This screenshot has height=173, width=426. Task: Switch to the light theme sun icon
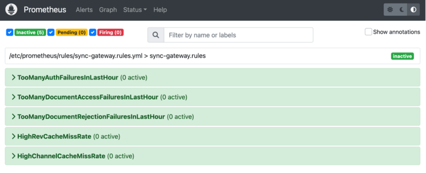point(390,10)
